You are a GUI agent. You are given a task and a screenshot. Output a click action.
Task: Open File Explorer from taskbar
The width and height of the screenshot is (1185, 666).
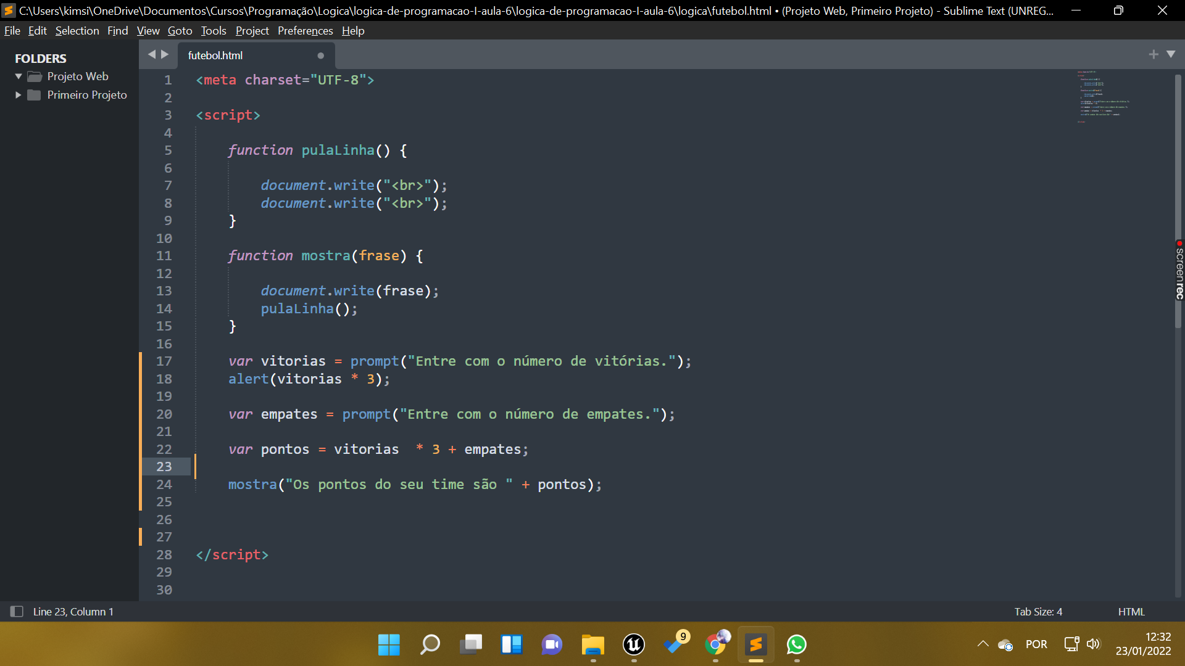593,644
